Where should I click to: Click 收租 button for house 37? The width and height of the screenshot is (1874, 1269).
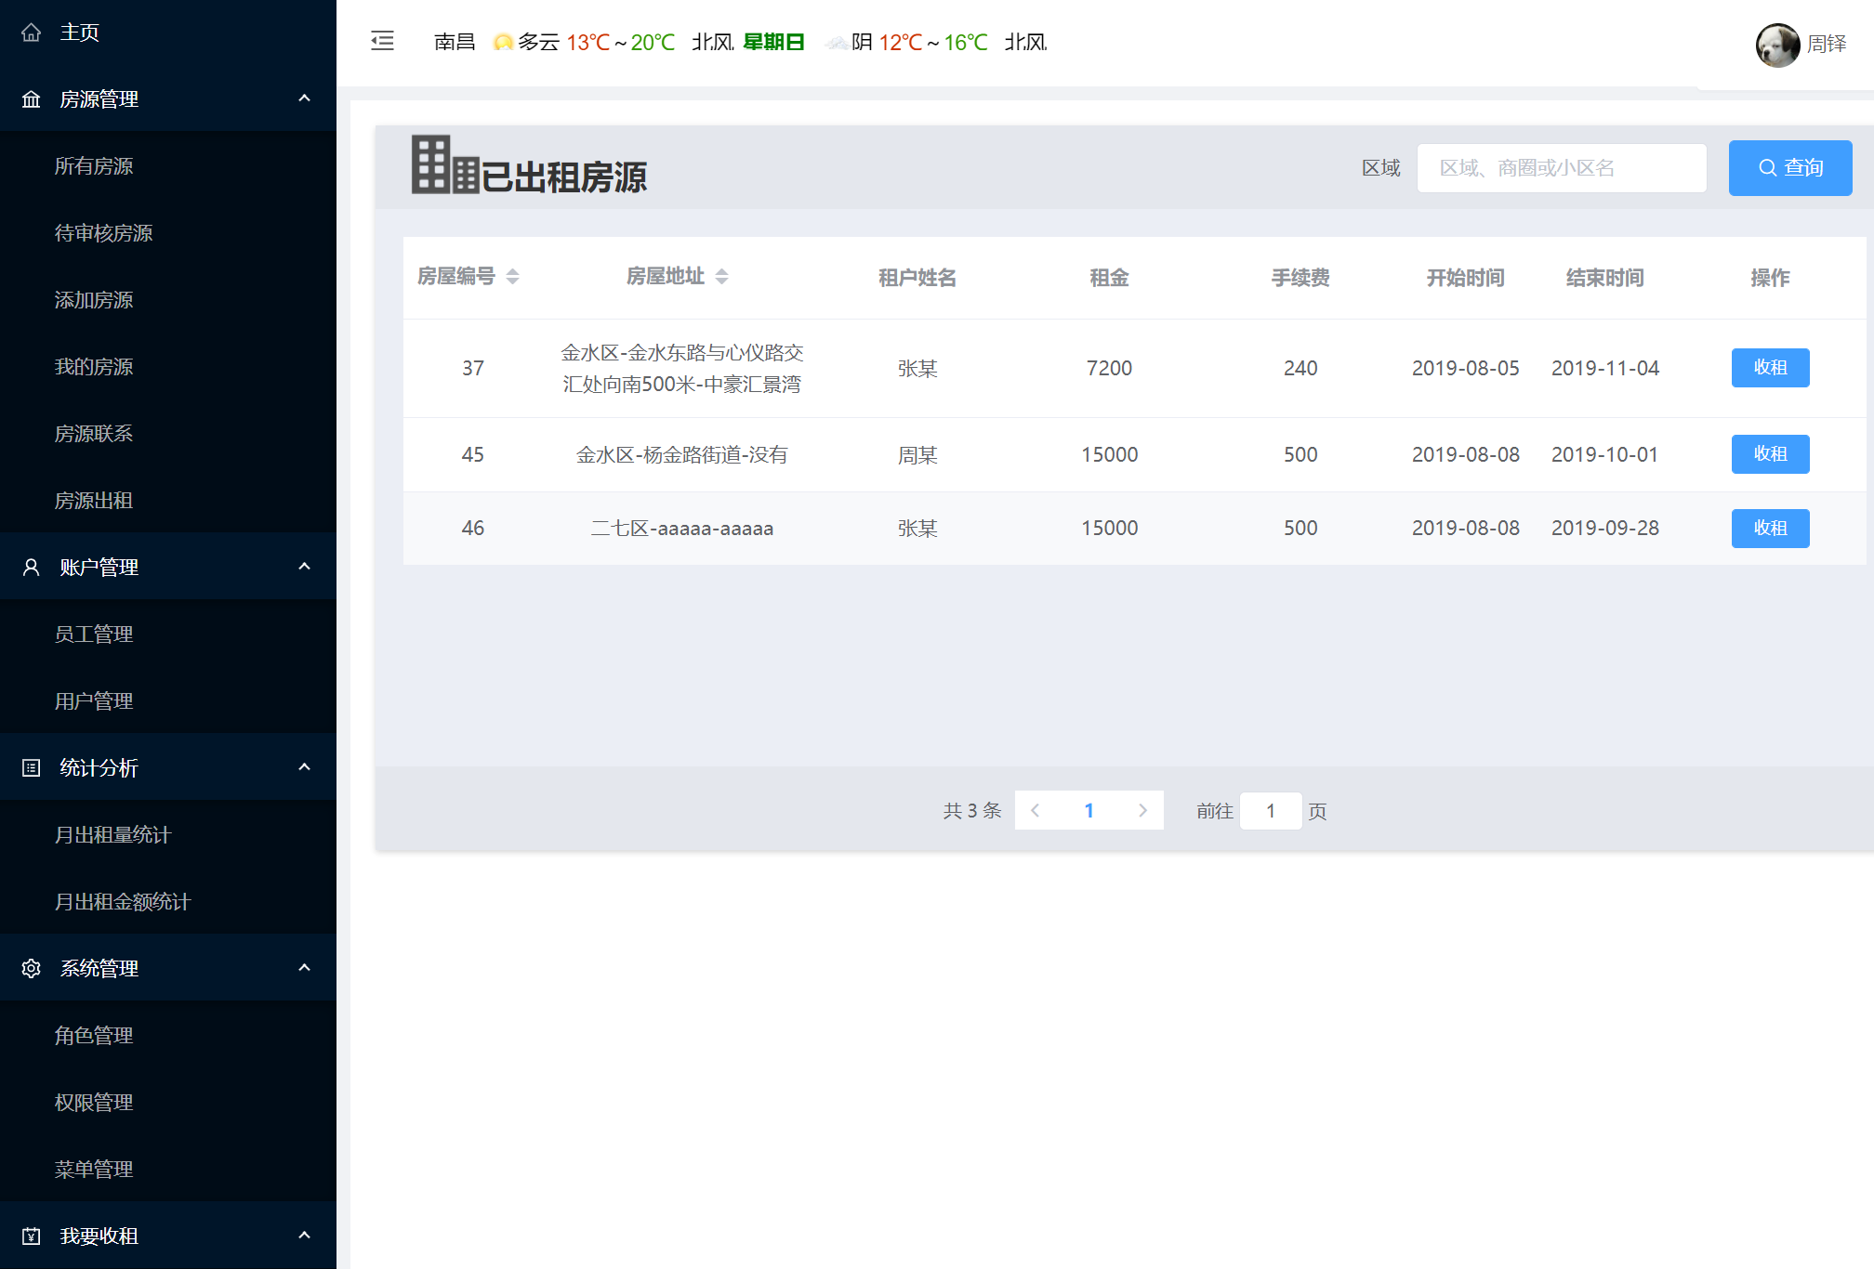(x=1769, y=368)
